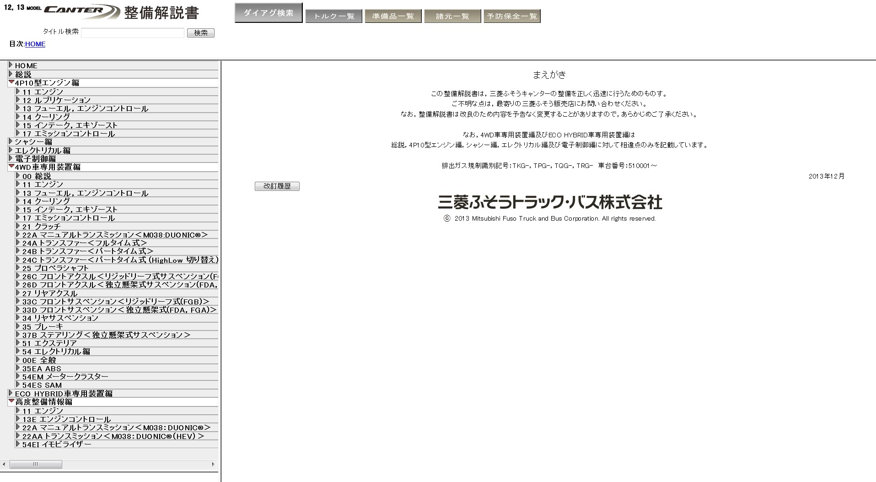Expand the ECO HYBRID車専用装置編 section

point(11,393)
